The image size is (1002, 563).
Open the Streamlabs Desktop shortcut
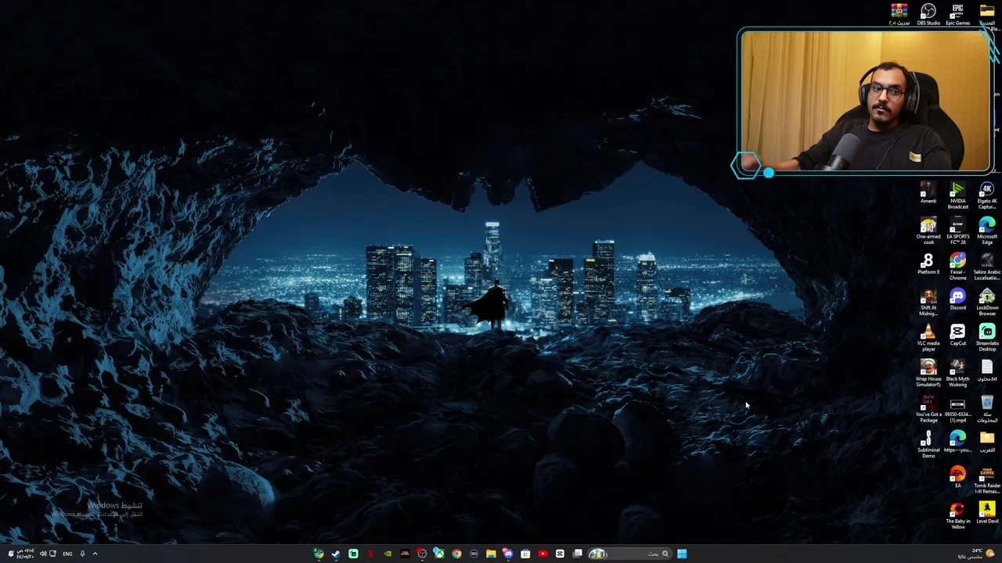pos(986,338)
